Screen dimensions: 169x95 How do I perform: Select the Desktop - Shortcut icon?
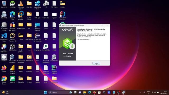[x=37, y=27]
